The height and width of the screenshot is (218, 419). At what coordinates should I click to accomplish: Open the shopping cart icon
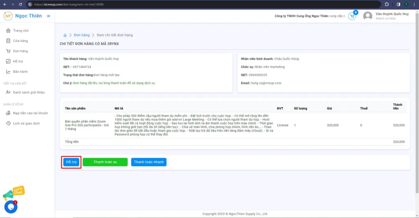pos(352,16)
